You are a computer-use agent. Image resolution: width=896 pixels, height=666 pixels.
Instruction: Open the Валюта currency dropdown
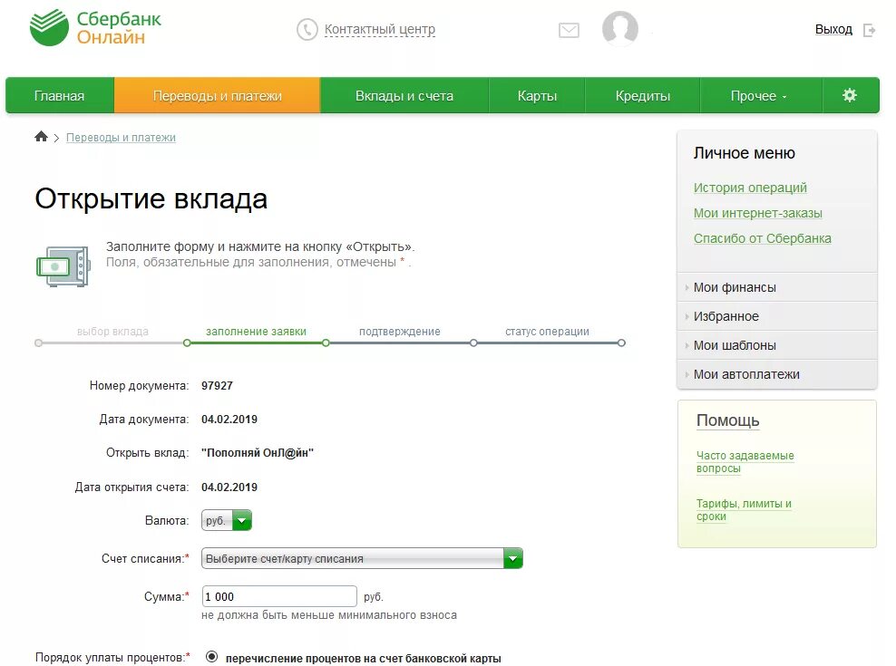pyautogui.click(x=227, y=520)
